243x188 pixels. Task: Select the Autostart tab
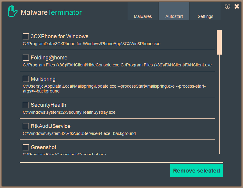pyautogui.click(x=174, y=16)
